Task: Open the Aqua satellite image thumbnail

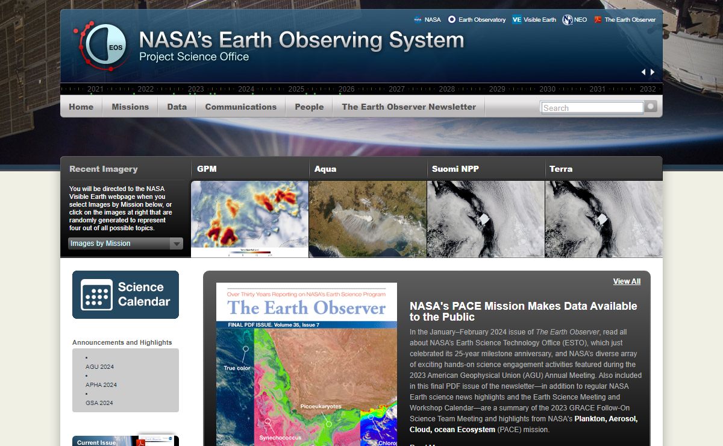Action: point(368,219)
